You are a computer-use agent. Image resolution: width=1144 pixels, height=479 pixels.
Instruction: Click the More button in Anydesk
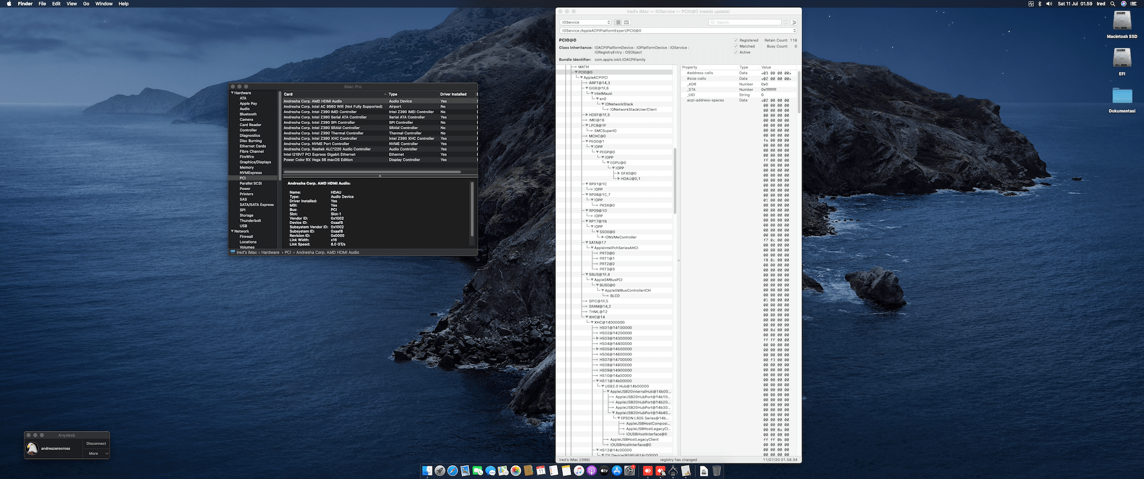[96, 453]
